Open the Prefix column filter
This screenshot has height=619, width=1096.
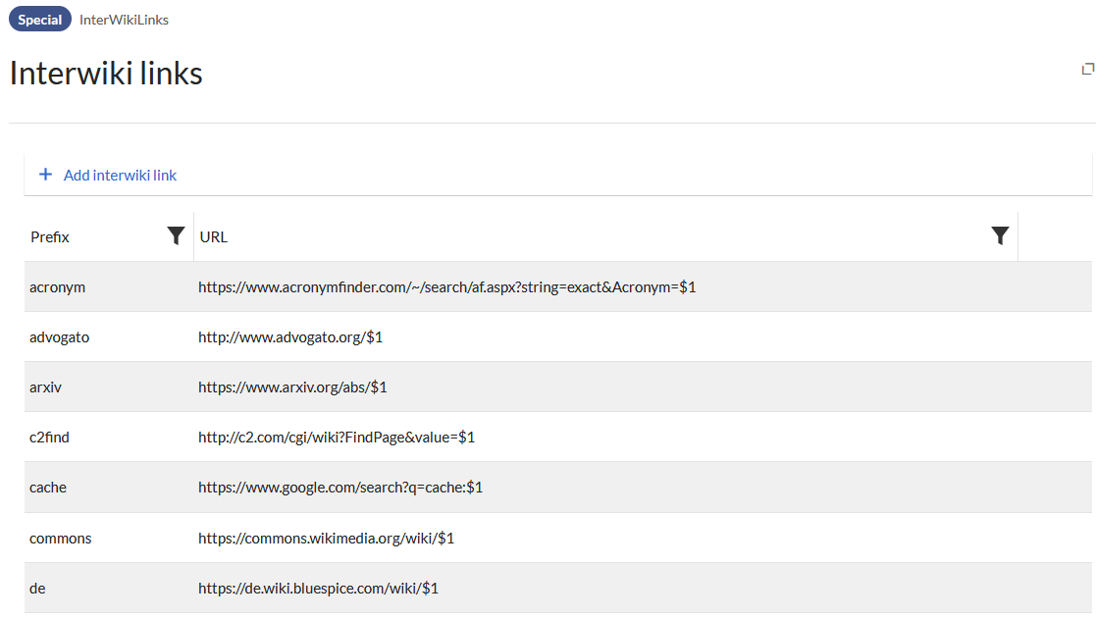176,235
